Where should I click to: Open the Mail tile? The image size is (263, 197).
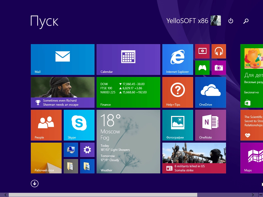click(x=63, y=60)
